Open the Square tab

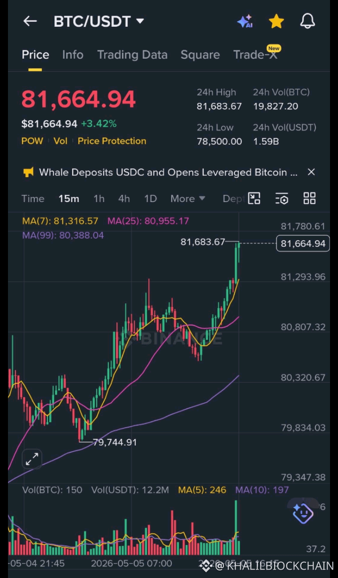(200, 55)
